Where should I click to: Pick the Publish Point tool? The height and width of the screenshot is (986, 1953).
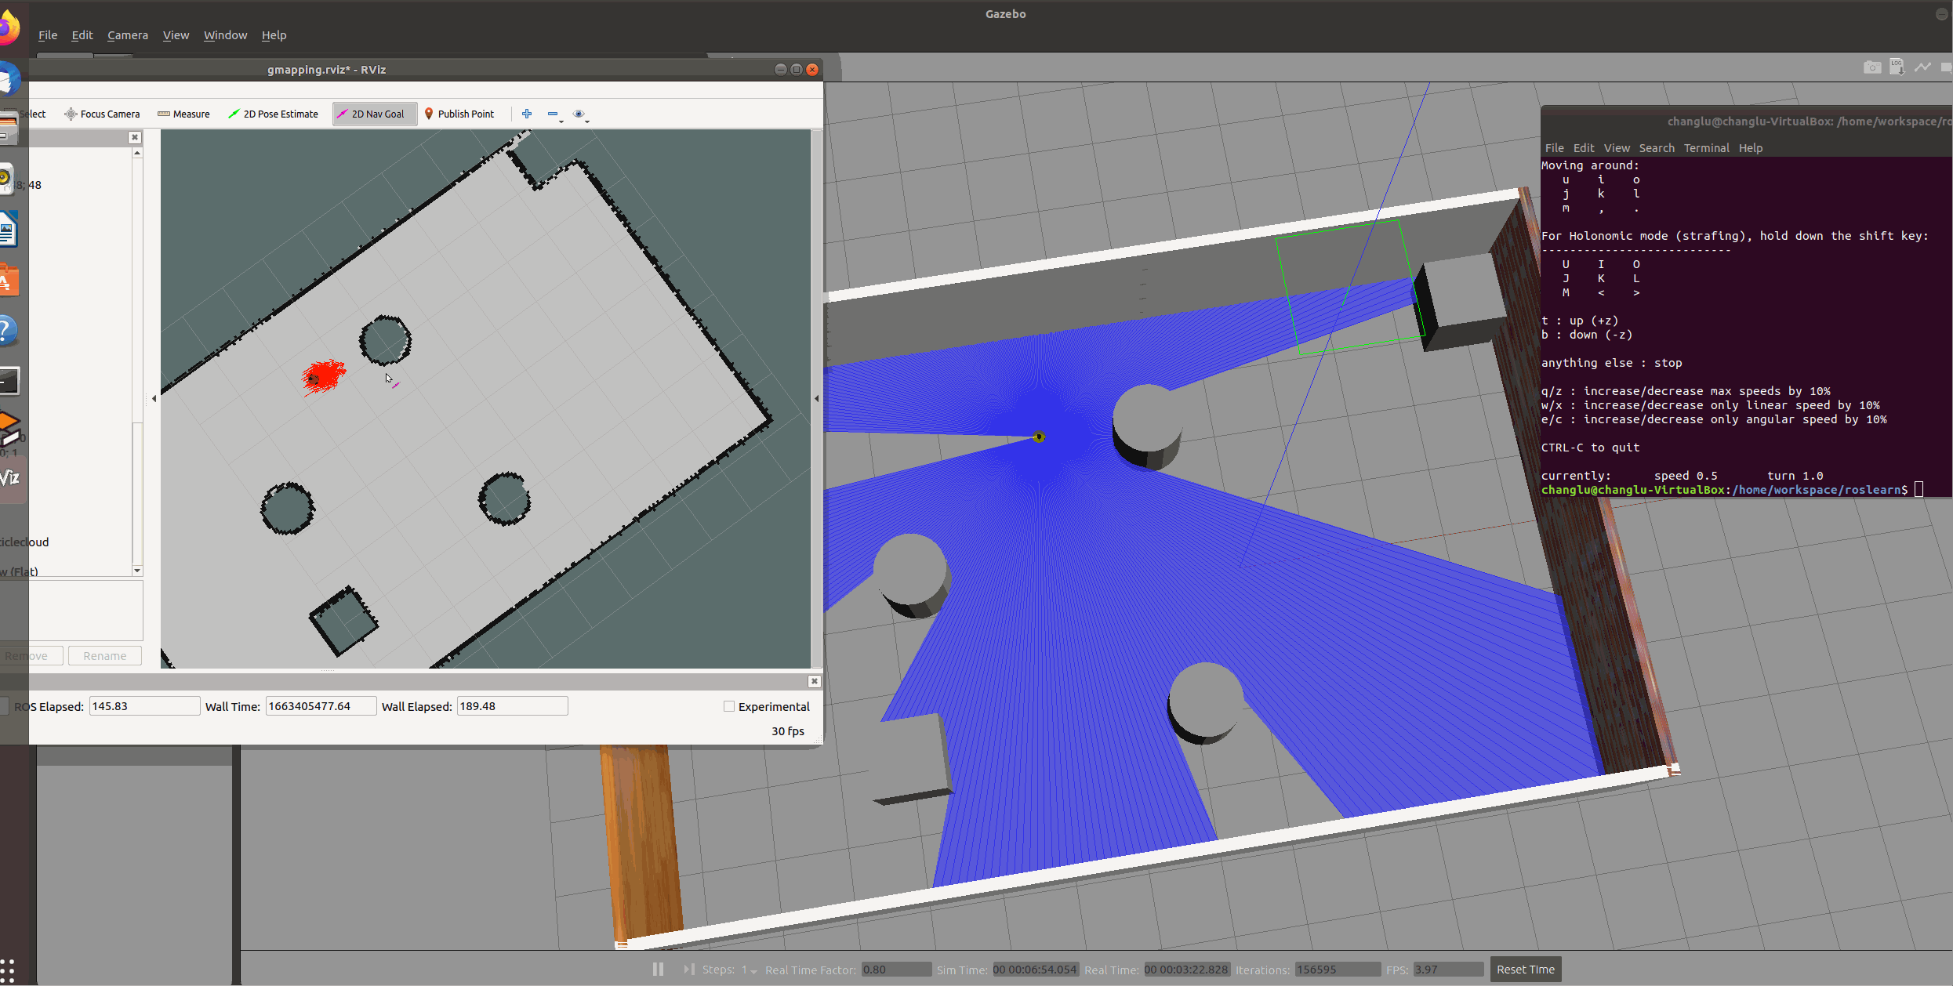click(459, 114)
